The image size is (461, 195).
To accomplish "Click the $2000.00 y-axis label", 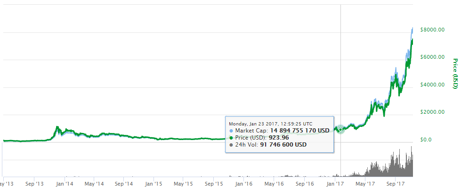I will pyautogui.click(x=431, y=112).
